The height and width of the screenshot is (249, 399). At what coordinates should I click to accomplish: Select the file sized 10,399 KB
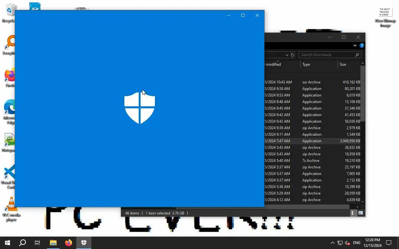coord(312,187)
